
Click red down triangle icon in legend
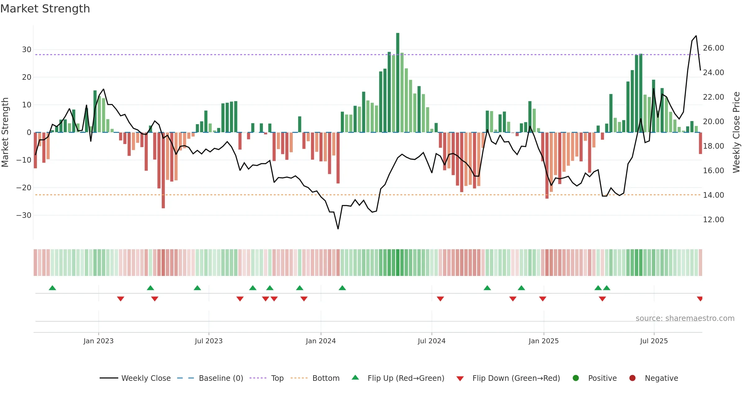coord(460,379)
